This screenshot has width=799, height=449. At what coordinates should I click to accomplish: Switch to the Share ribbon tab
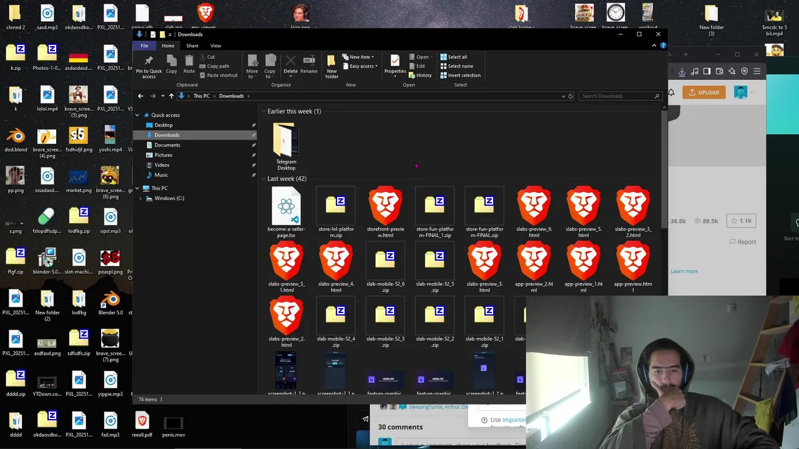[192, 46]
